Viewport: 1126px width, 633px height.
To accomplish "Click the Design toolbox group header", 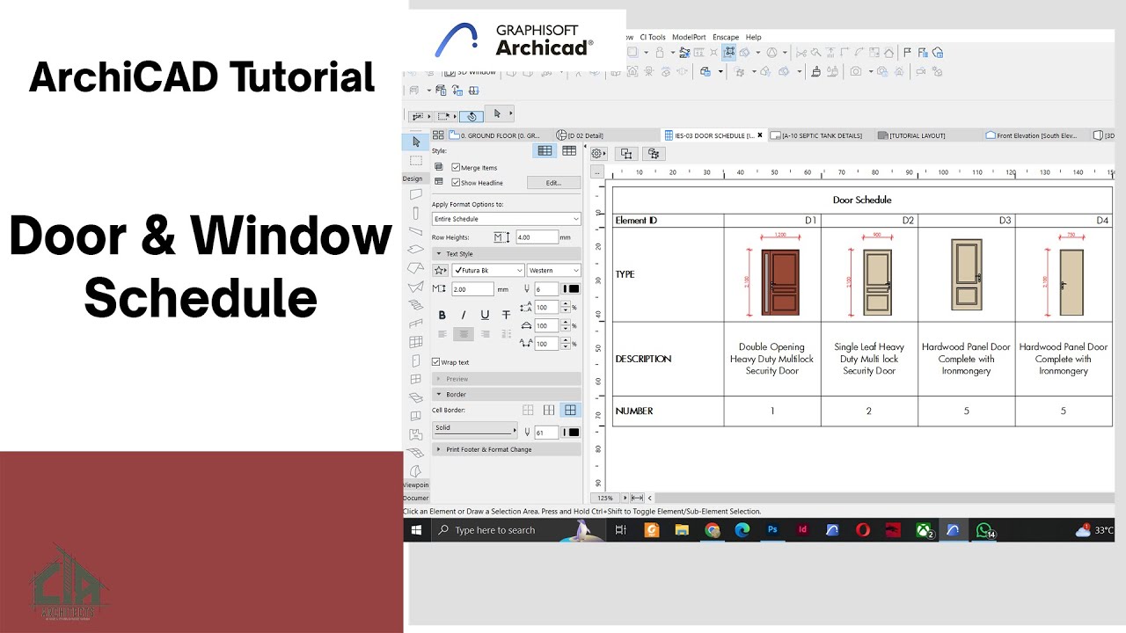I will pyautogui.click(x=414, y=178).
